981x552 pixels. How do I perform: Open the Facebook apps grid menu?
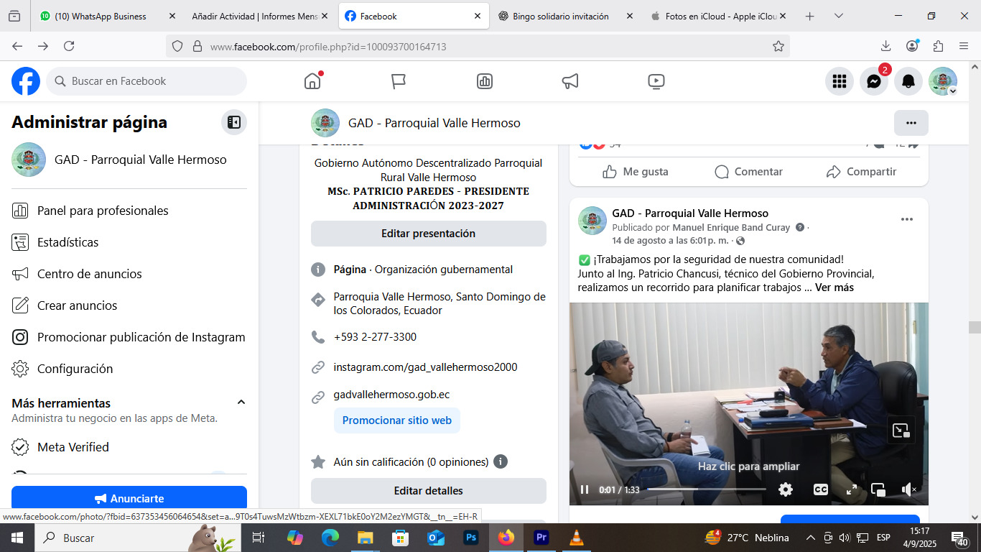pos(839,81)
